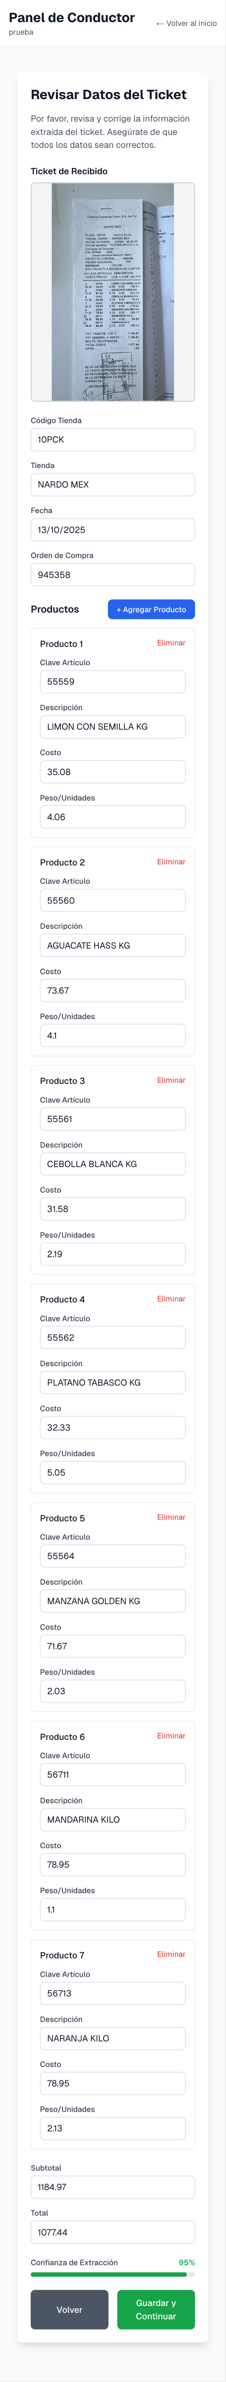Edit the Costo 73.67 of Producto 2

point(113,989)
